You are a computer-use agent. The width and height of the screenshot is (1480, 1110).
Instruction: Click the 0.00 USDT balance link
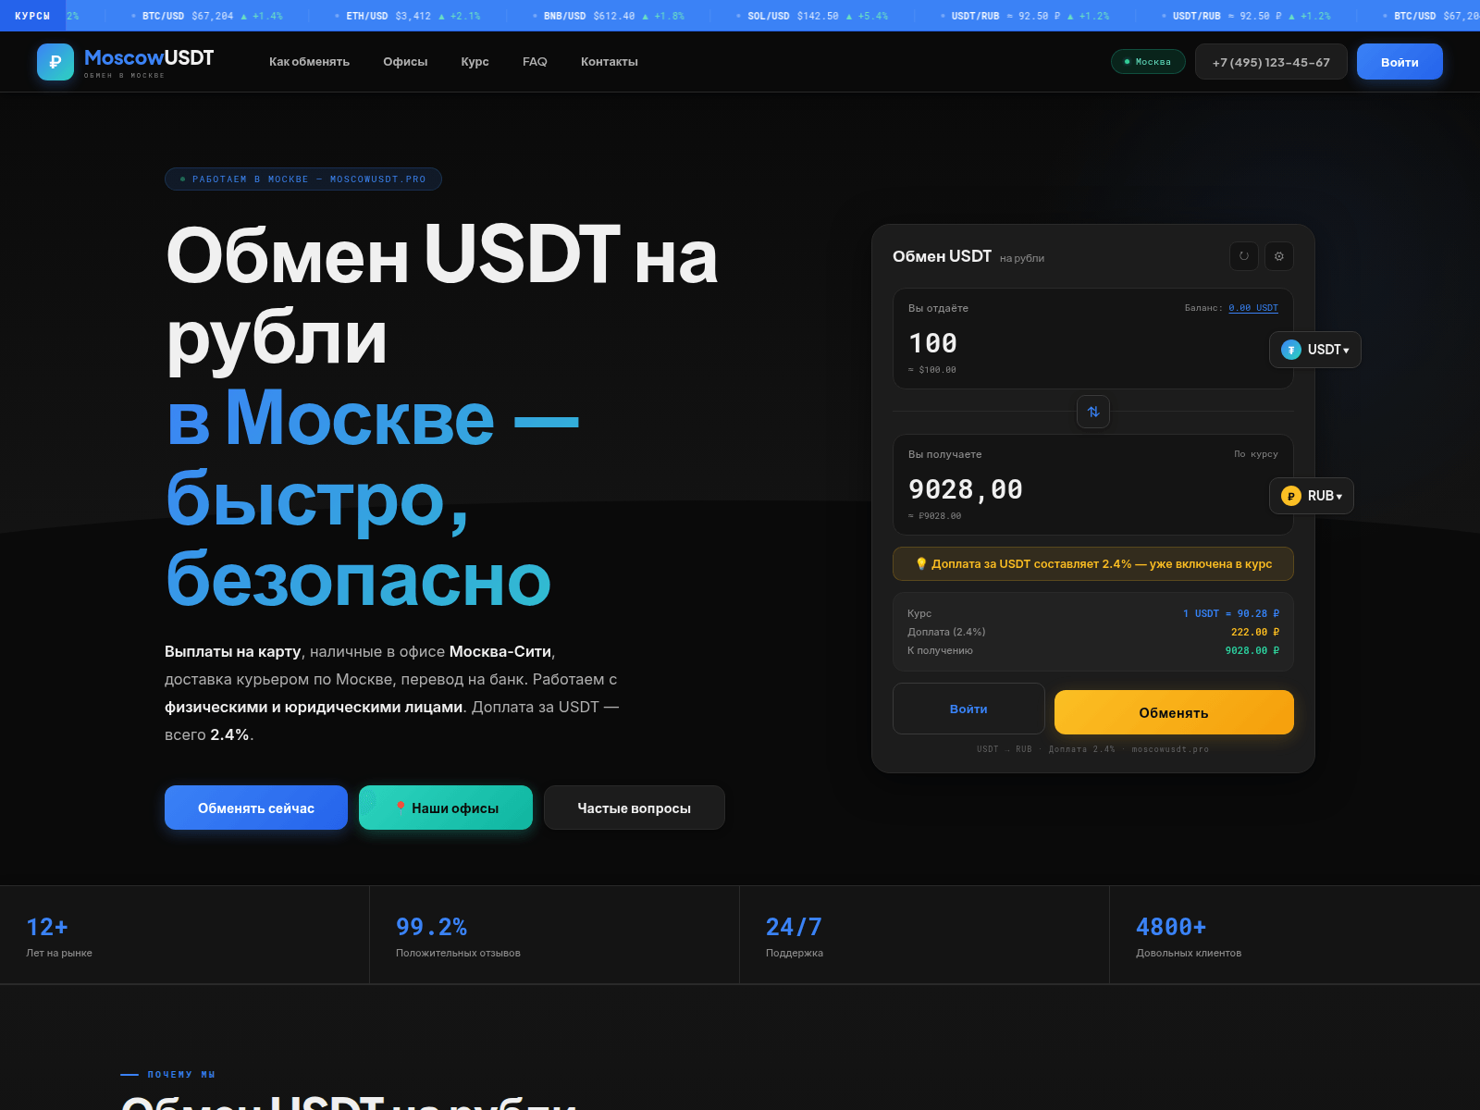(1253, 308)
